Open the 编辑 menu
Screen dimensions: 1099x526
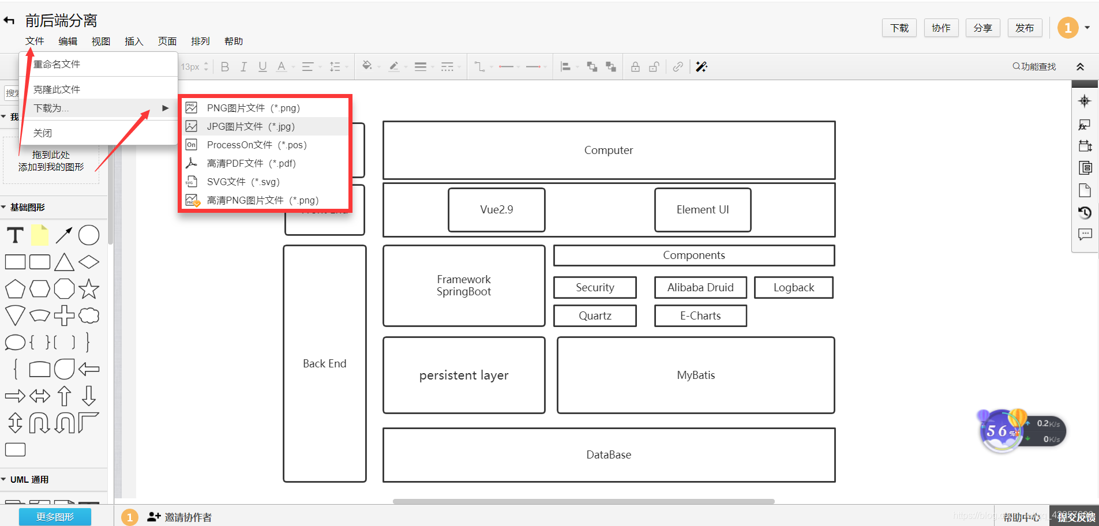(x=67, y=42)
